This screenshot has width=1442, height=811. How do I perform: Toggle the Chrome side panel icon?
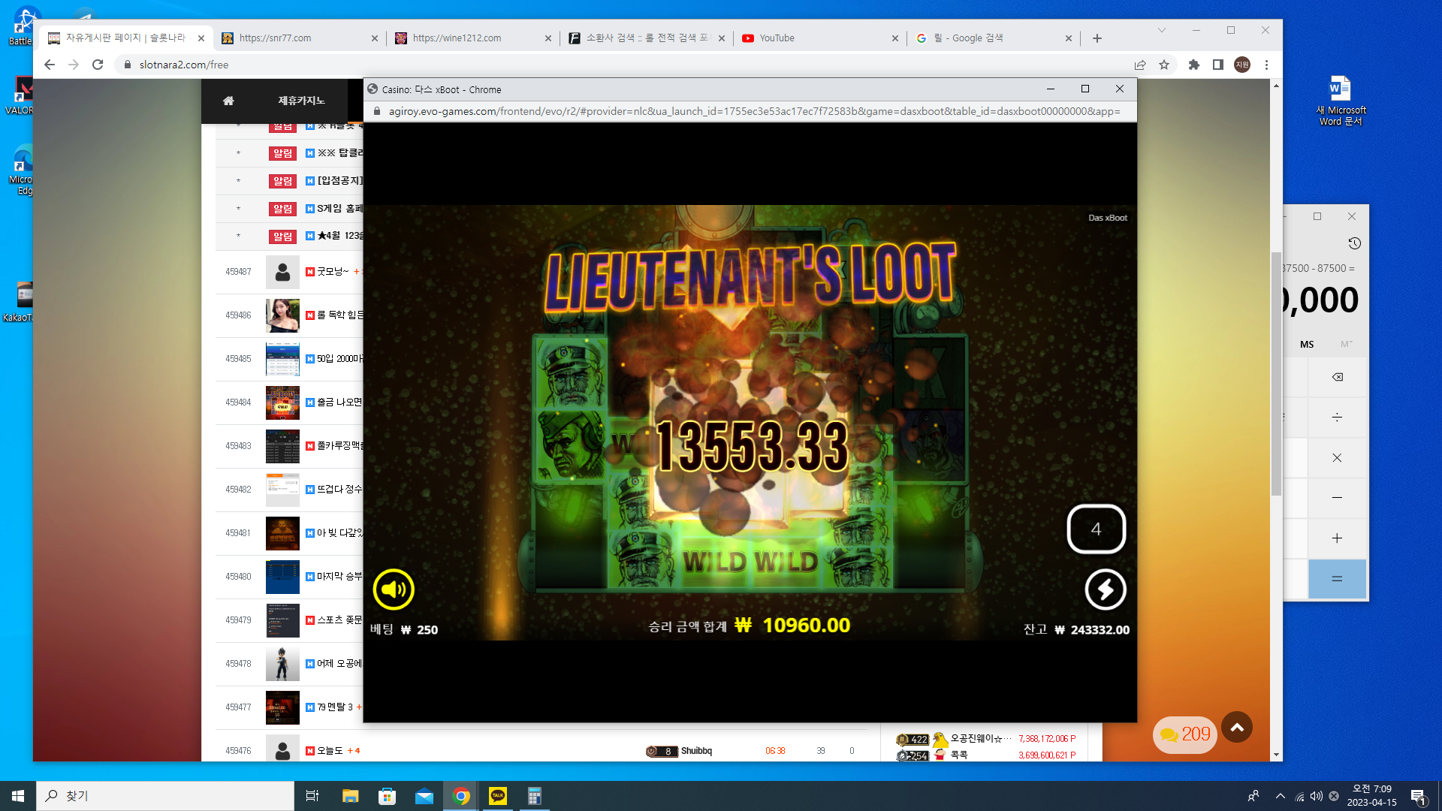point(1218,65)
